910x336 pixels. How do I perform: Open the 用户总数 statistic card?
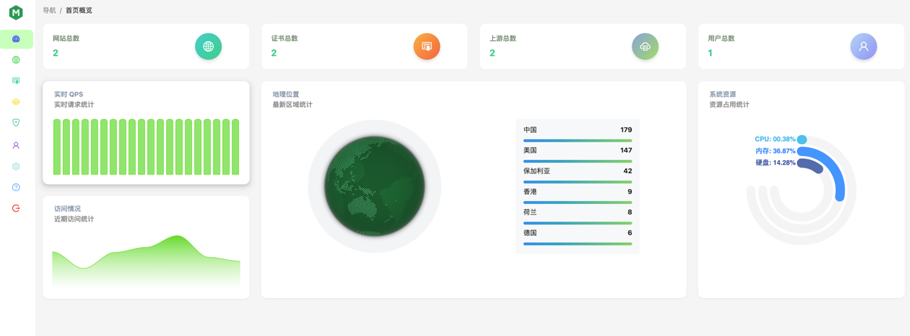tap(802, 46)
